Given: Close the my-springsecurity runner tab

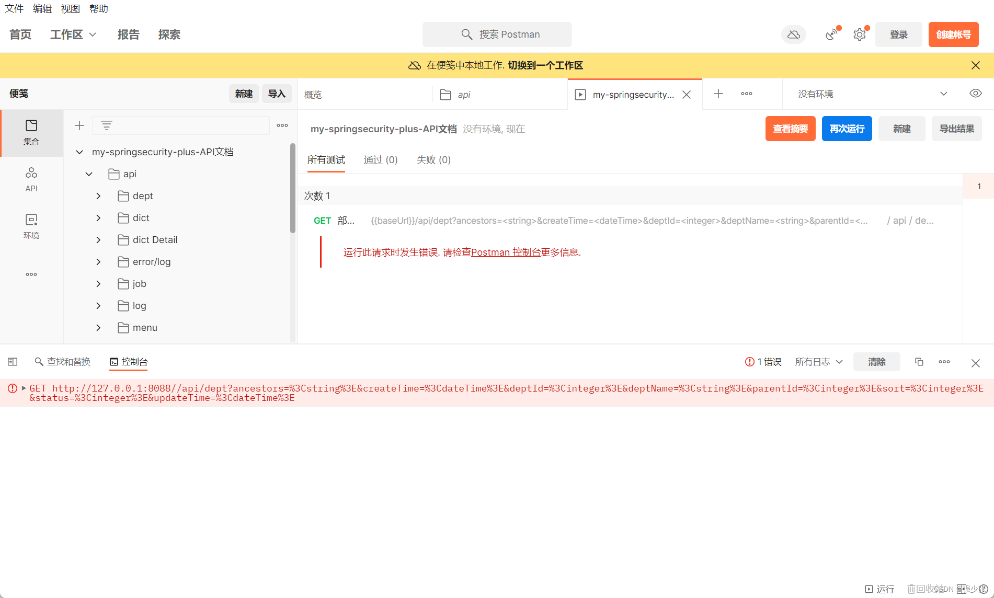Looking at the screenshot, I should 687,95.
